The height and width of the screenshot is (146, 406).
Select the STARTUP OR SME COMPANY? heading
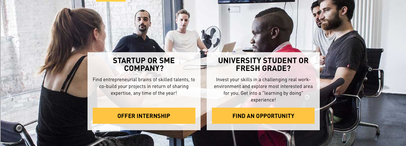click(144, 64)
